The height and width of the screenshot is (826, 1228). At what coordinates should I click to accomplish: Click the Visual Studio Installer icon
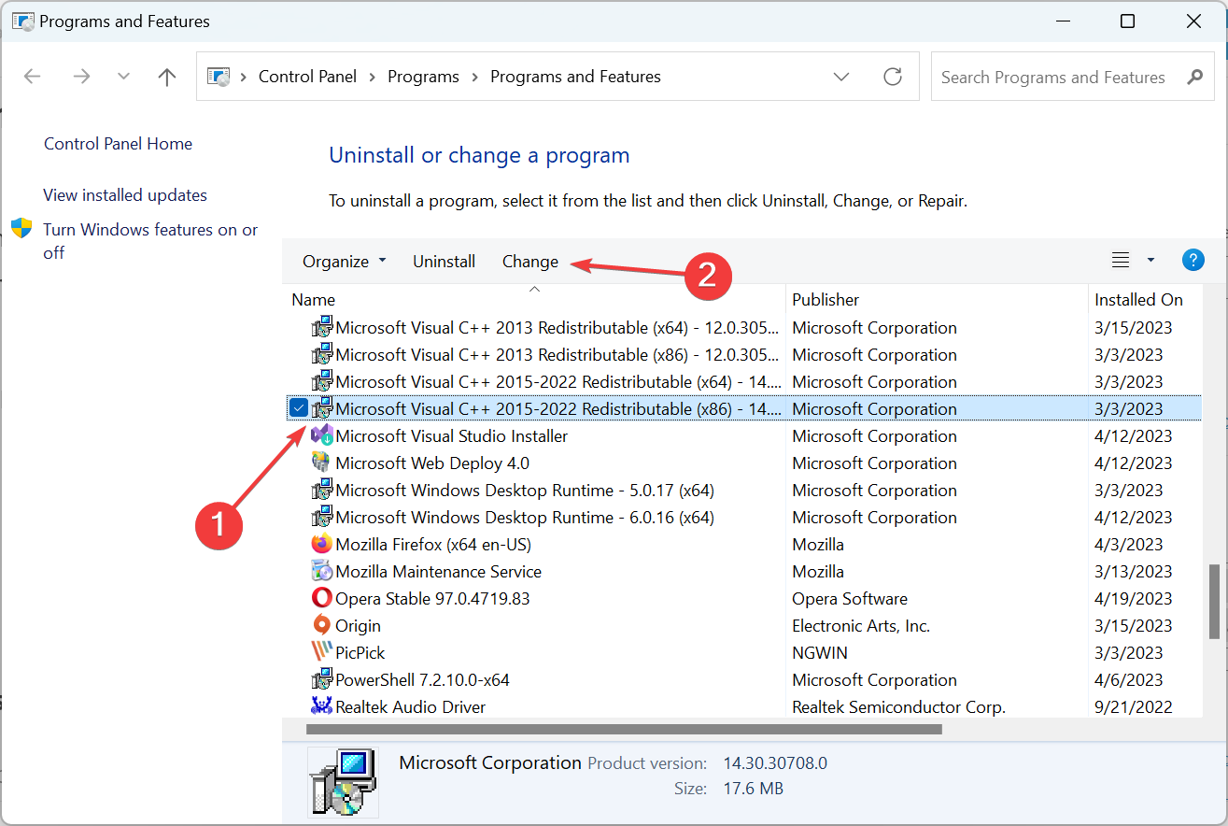(322, 435)
